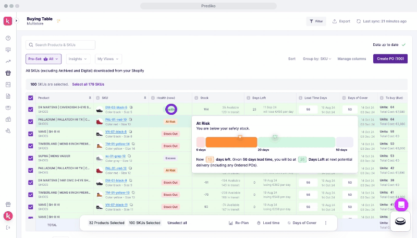Open the su-01-gray-12 SKU link
417x238 pixels.
(115, 156)
